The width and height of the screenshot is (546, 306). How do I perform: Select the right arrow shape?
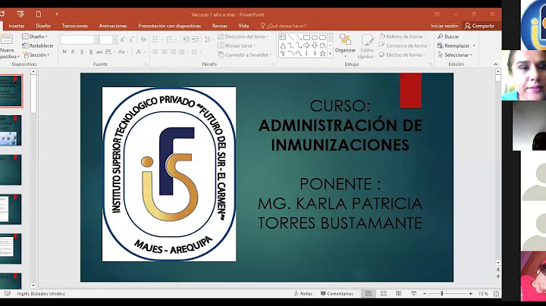306,45
